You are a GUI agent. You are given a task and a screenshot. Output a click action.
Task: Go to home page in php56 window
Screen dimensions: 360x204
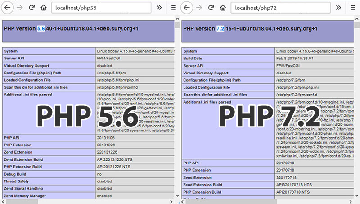coord(44,8)
